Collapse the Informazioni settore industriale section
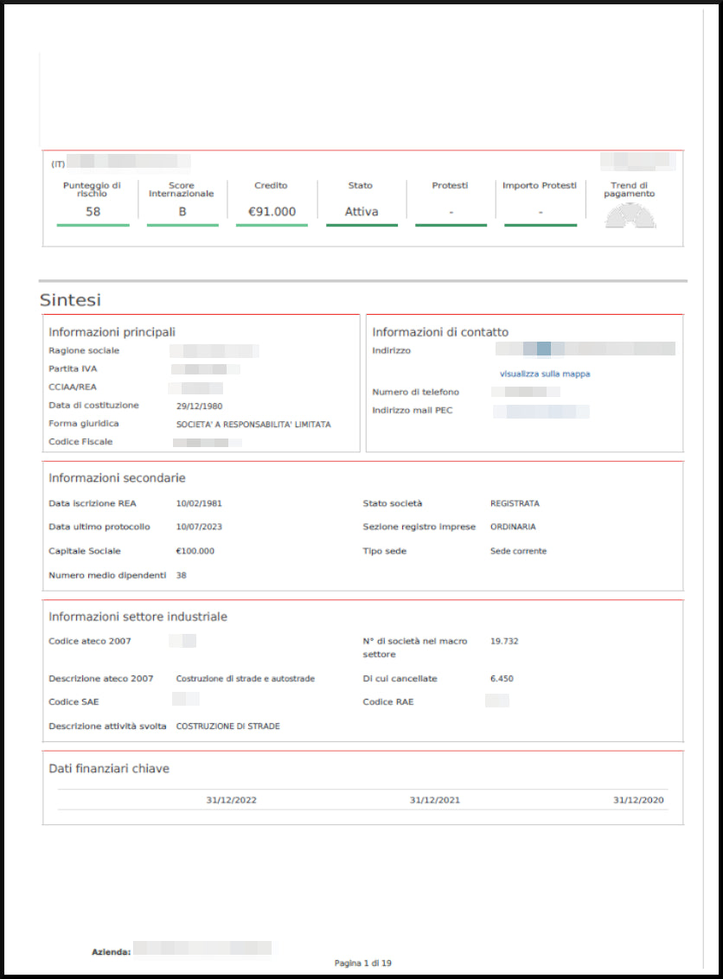723x979 pixels. click(138, 617)
